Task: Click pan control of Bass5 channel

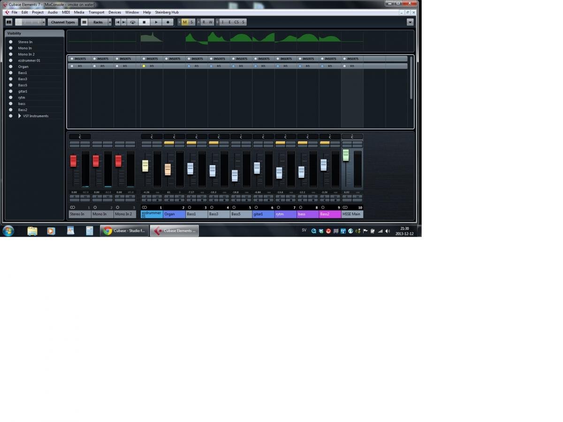Action: 241,136
